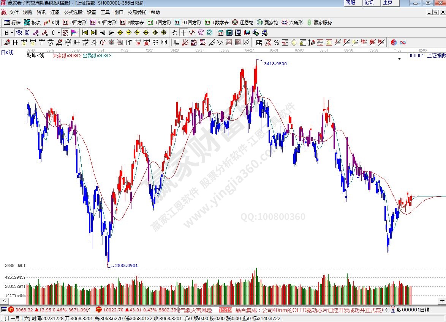Image resolution: width=446 pixels, height=322 pixels.
Task: Toggle the K线 candlestick chart view
Action: [52, 22]
